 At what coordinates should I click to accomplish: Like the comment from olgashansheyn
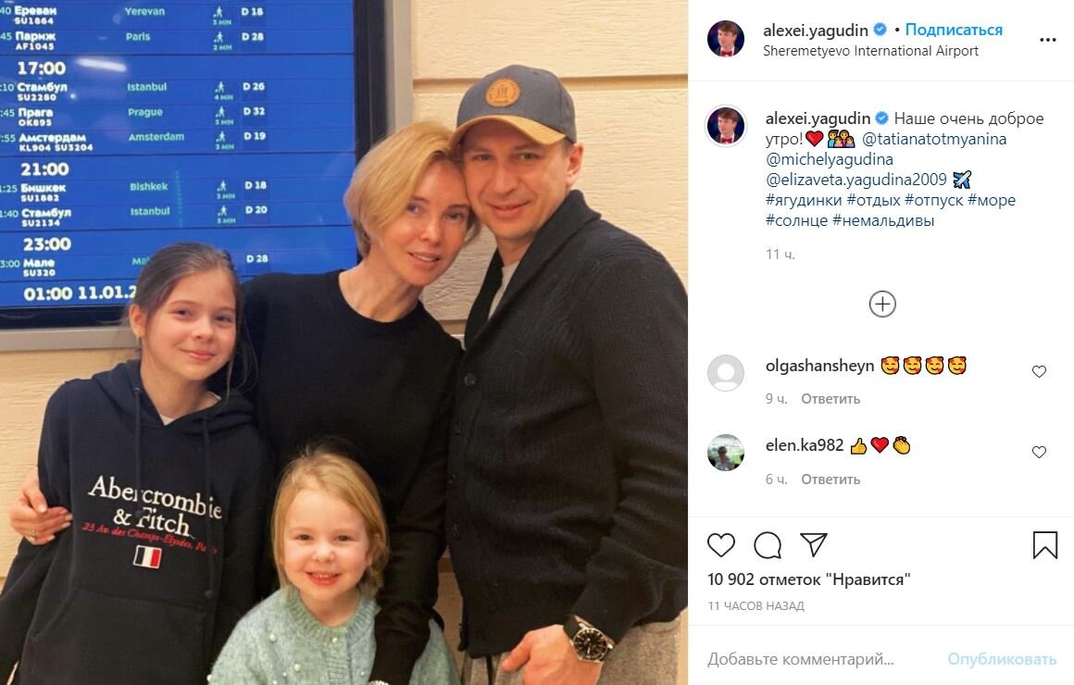pos(1039,371)
